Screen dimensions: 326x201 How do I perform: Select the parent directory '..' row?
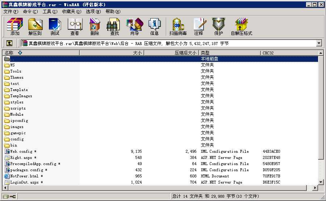[x=160, y=59]
